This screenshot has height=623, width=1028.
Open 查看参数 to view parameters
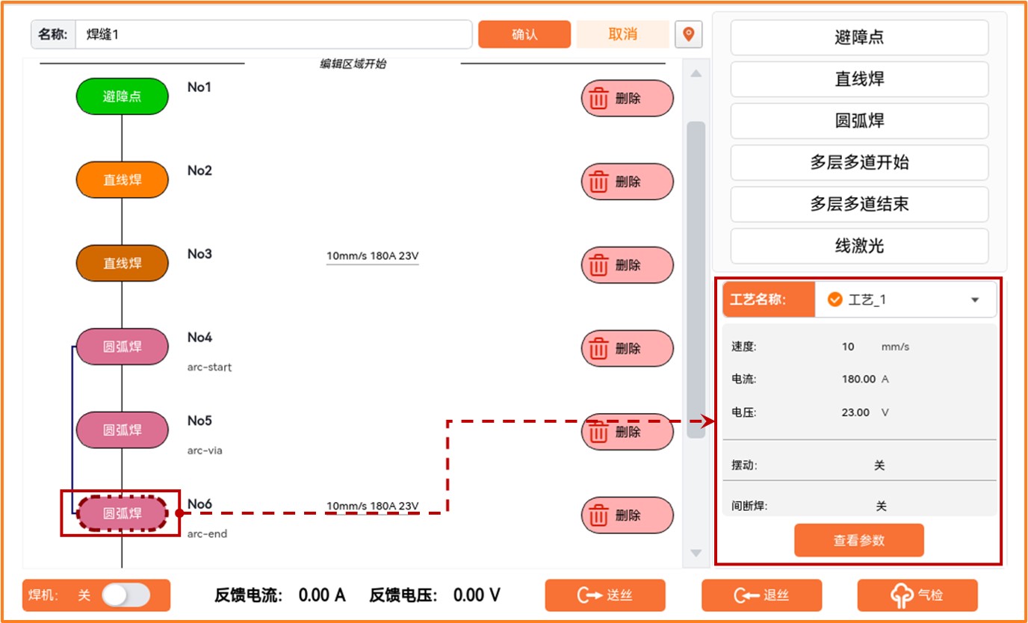[859, 540]
